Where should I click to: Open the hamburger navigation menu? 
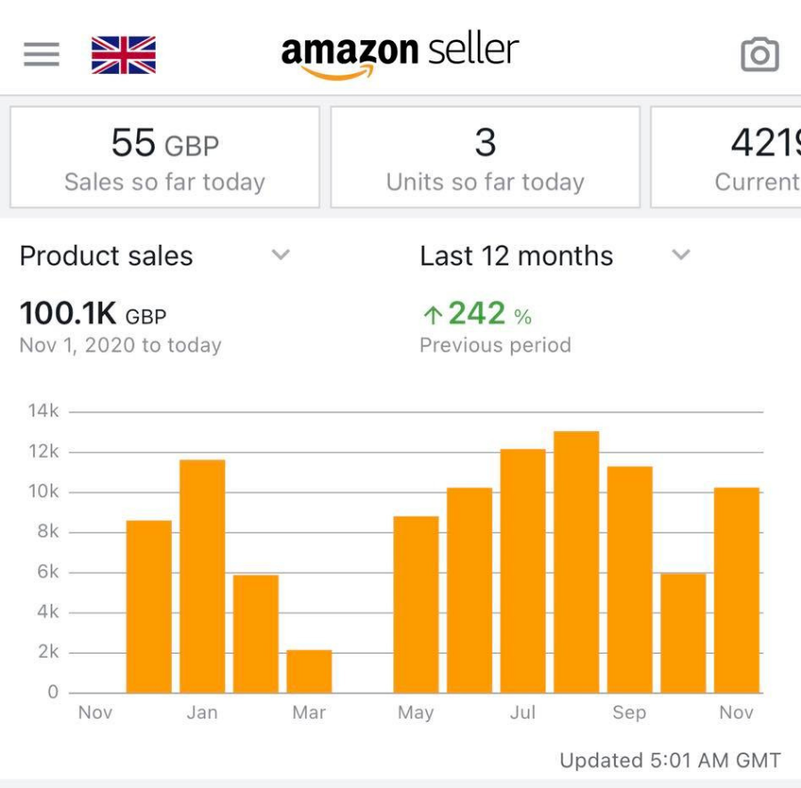41,54
